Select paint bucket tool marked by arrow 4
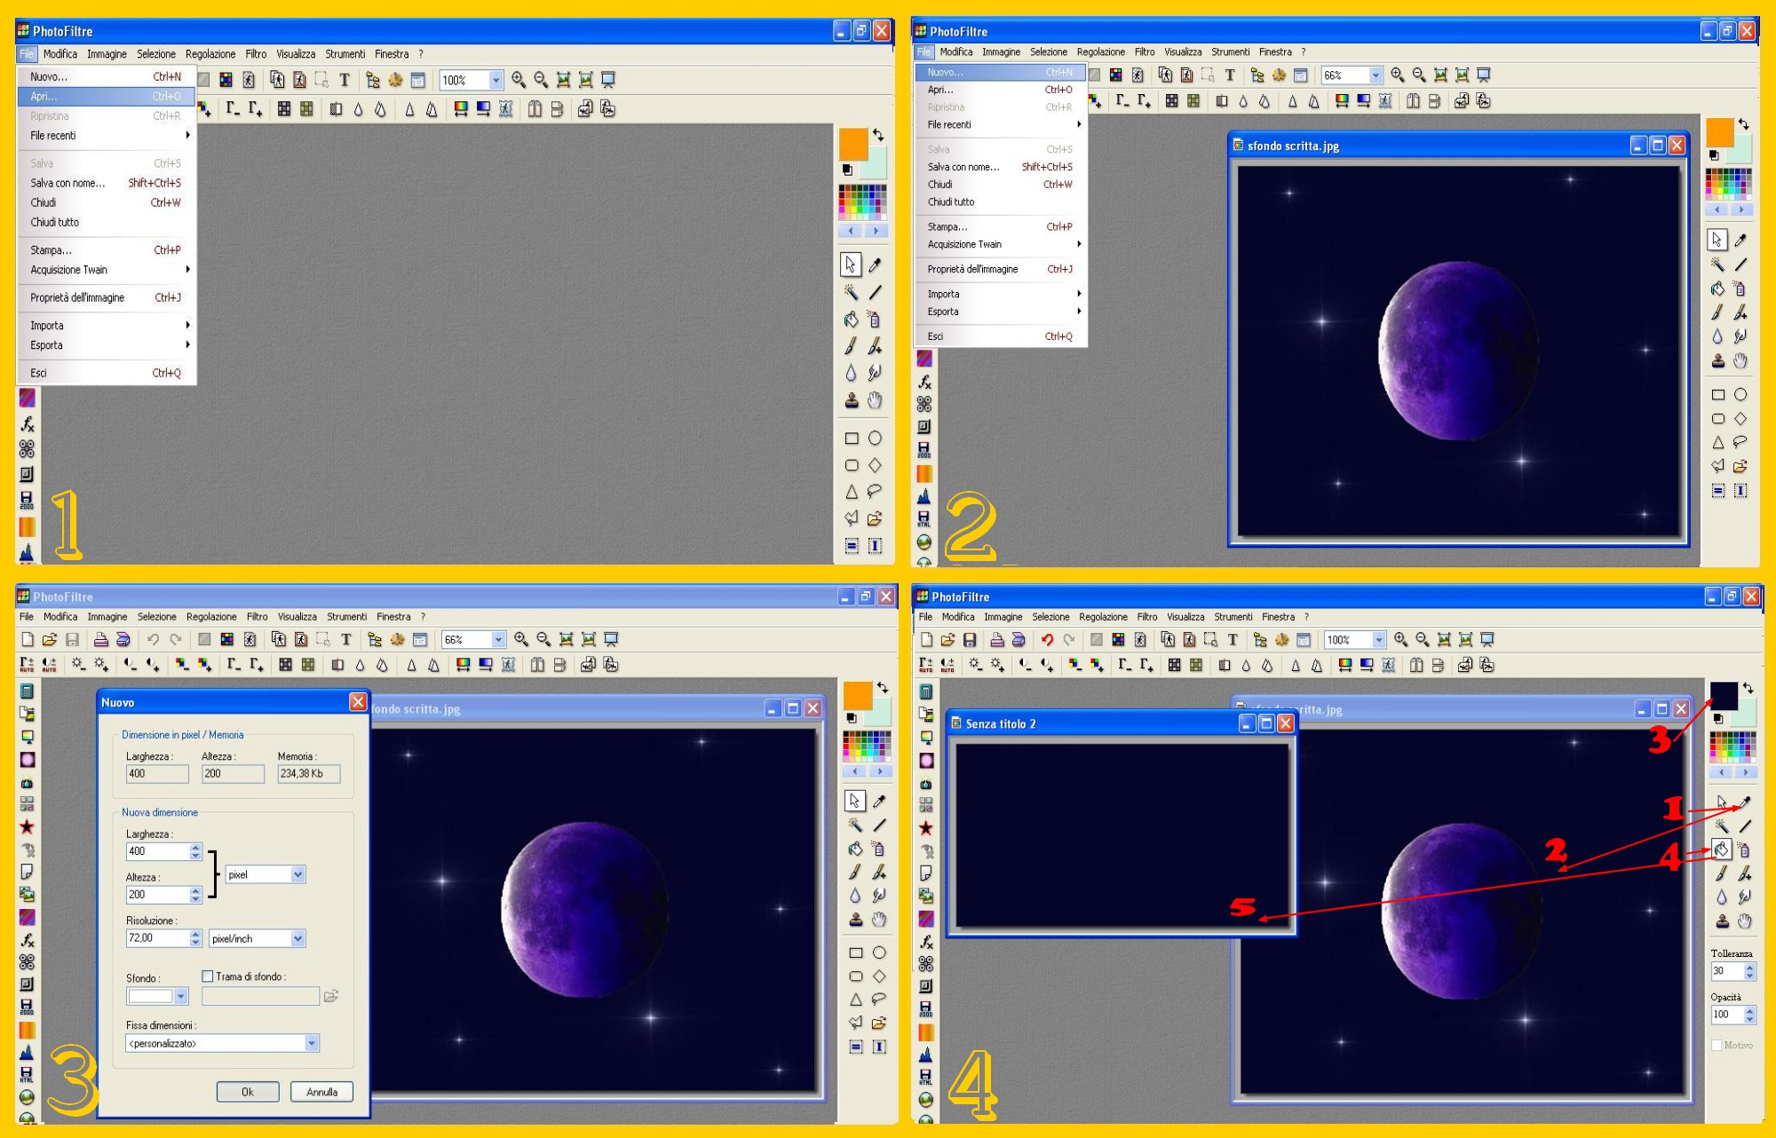1776x1138 pixels. pyautogui.click(x=1721, y=850)
